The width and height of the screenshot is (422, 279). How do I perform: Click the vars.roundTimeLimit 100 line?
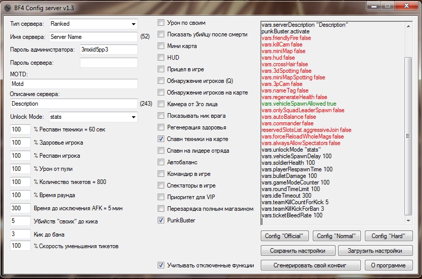[x=291, y=189]
